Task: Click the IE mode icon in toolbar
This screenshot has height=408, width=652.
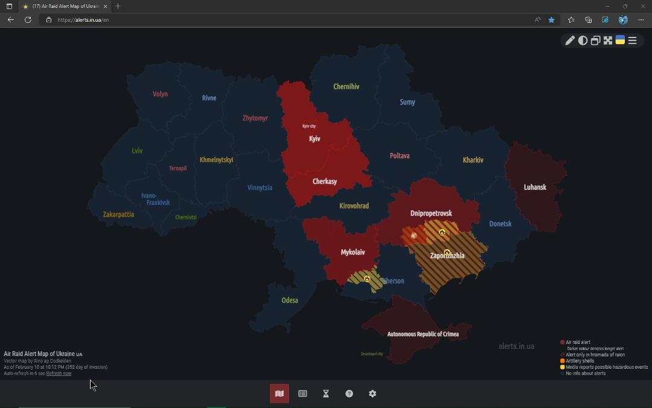Action: tap(606, 19)
